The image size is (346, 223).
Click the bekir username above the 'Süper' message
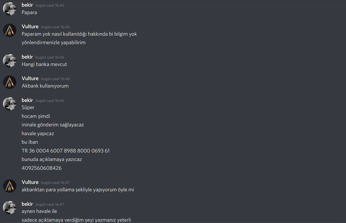click(27, 100)
